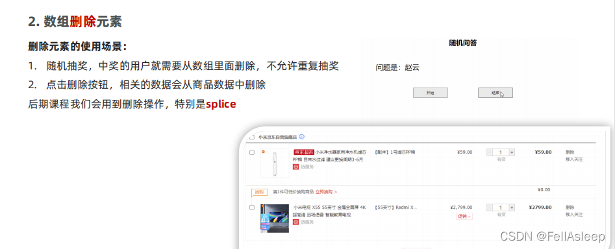615x249 pixels.
Task: Click the 京东超市 red tag on the water filter
Action: [304, 152]
